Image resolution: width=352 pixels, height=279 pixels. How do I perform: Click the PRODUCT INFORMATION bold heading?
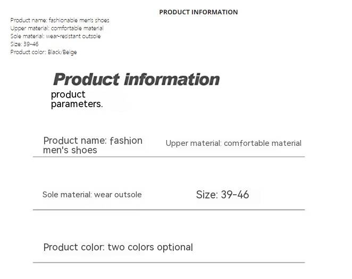(x=198, y=12)
